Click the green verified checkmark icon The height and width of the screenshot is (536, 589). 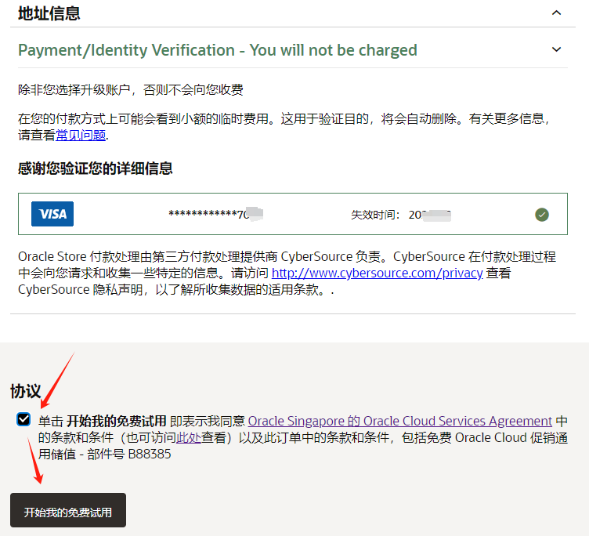click(x=542, y=215)
